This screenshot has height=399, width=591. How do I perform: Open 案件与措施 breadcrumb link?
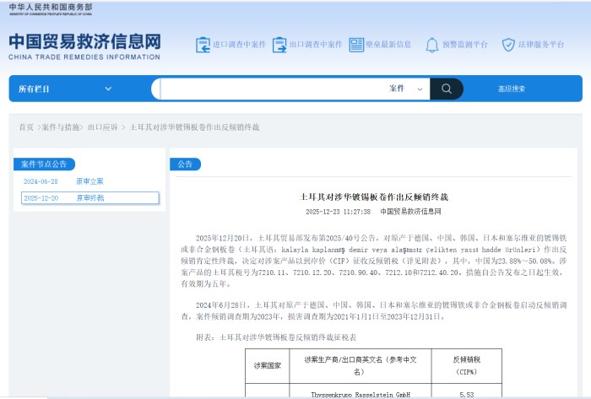coord(60,127)
